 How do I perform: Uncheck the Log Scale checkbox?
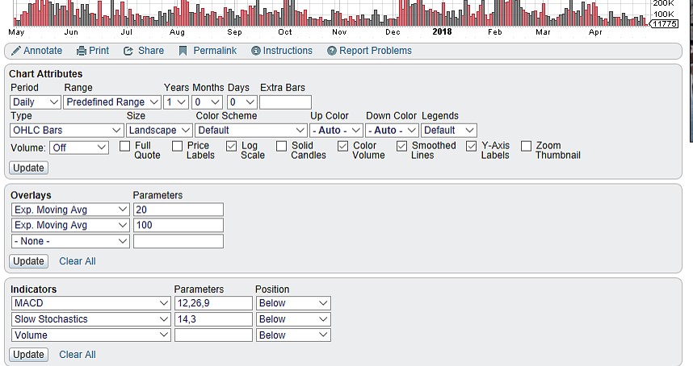(231, 146)
